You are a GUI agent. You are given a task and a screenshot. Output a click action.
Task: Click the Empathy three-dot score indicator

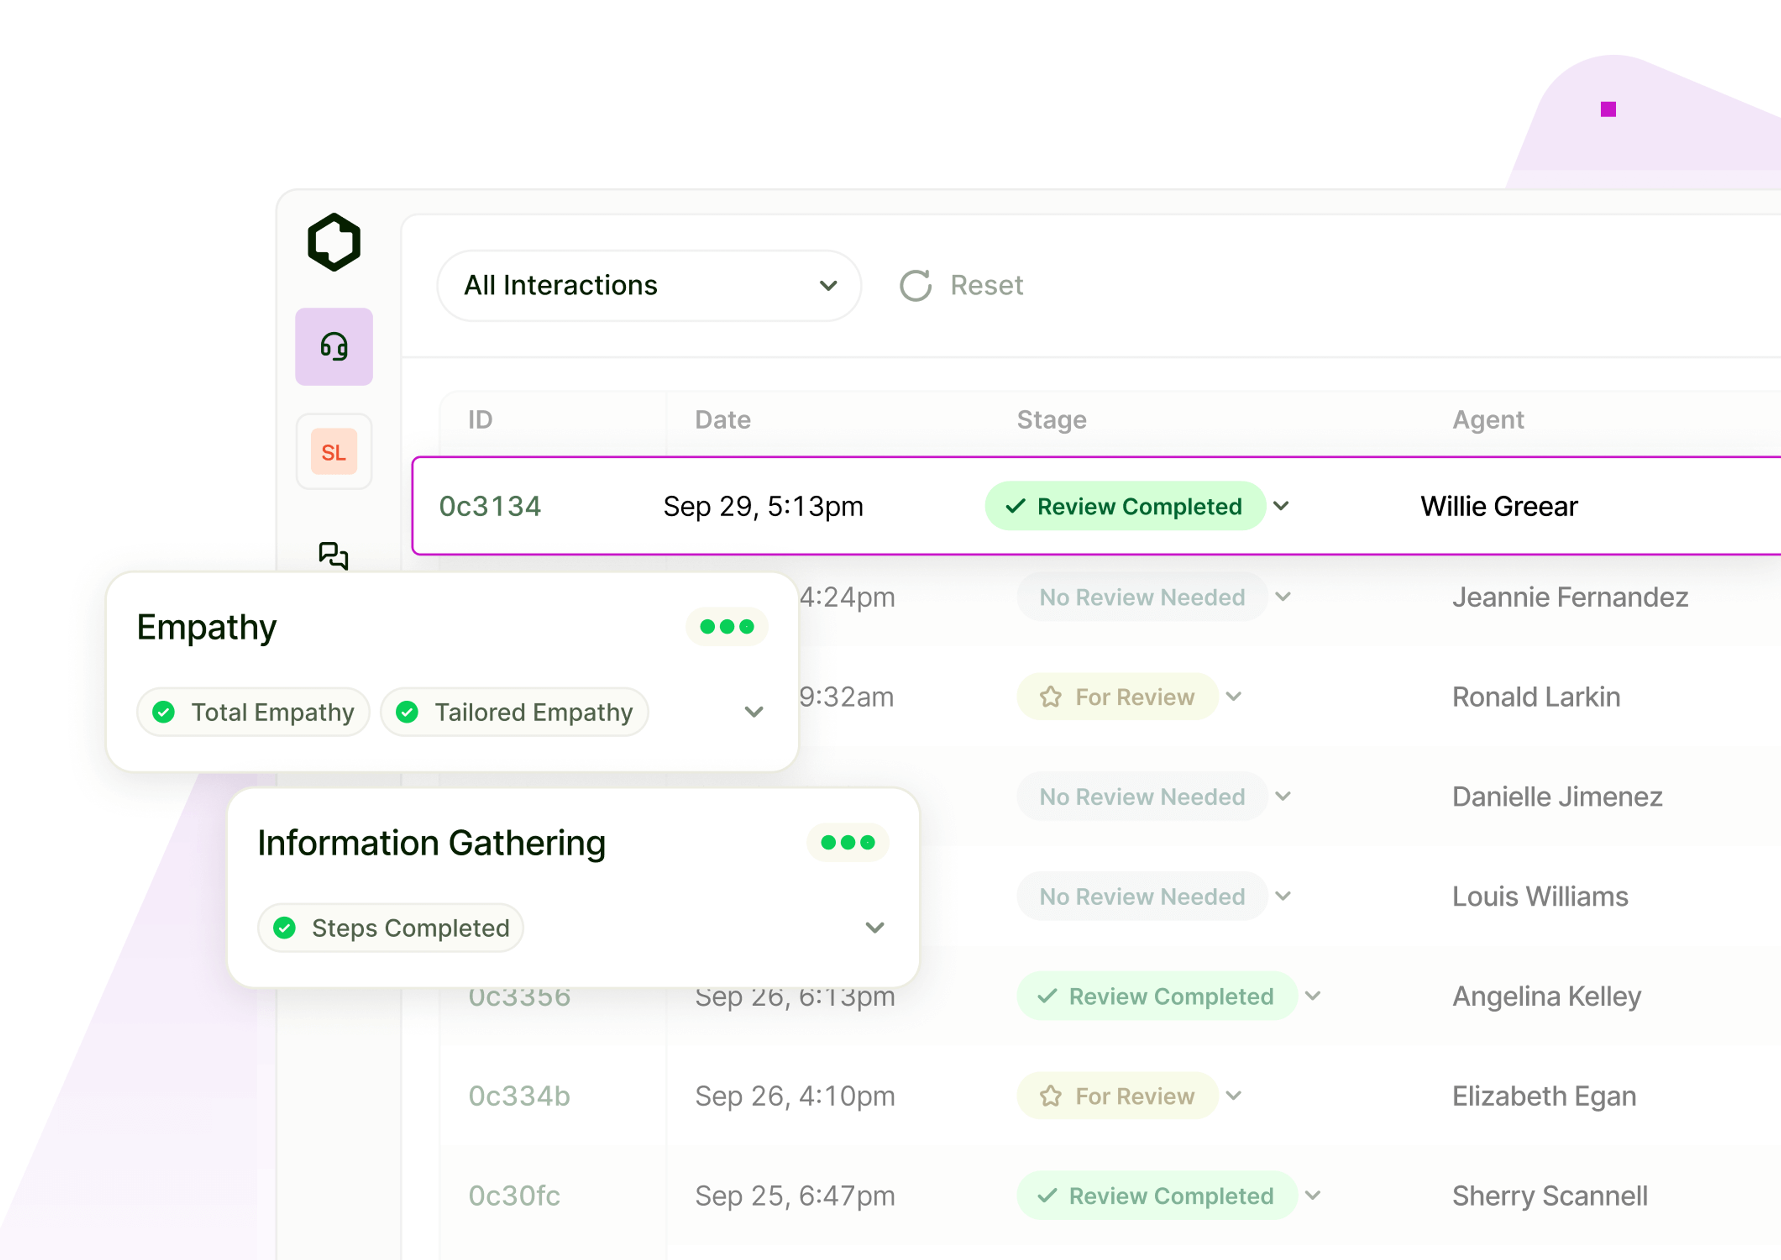tap(727, 627)
